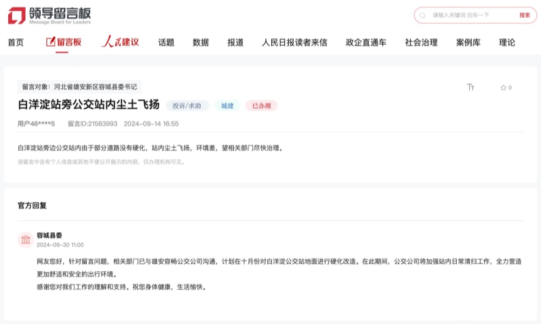Viewport: 541px width, 324px height.
Task: Click the 留言对象 河北省雄安新区容城县委书记 label
Action: point(80,87)
